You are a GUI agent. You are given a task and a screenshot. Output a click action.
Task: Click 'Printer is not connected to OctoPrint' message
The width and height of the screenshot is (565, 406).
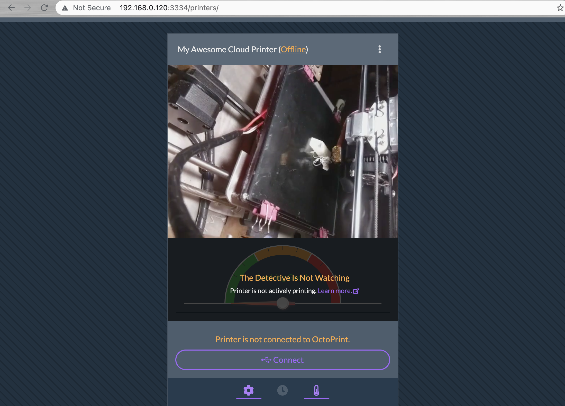[x=282, y=339]
